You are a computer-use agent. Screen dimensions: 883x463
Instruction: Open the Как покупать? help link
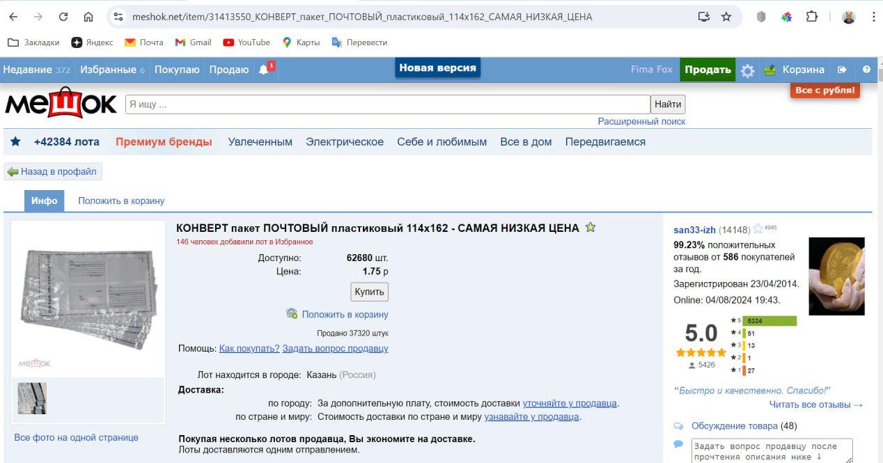pos(249,348)
